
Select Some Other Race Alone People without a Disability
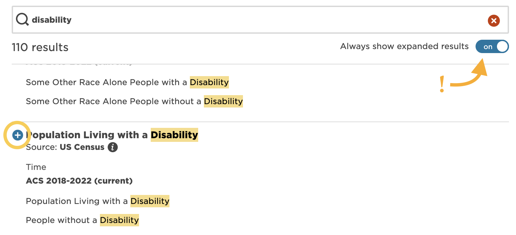click(x=134, y=101)
